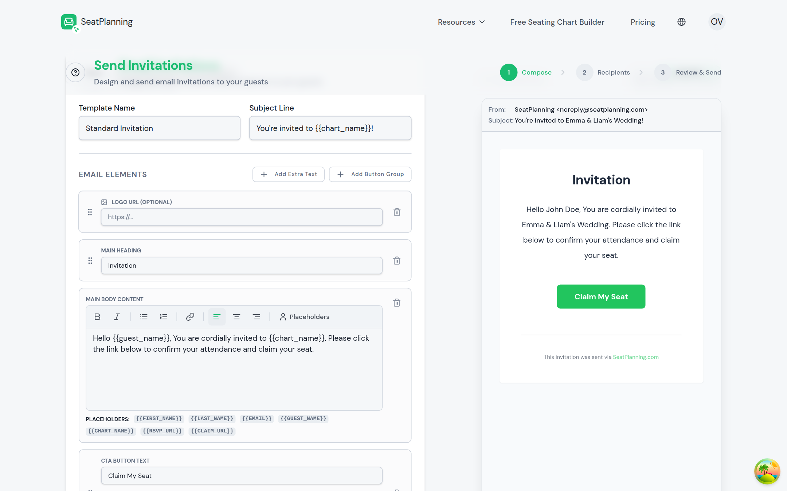787x491 pixels.
Task: Click the image icon beside Logo URL label
Action: 104,202
